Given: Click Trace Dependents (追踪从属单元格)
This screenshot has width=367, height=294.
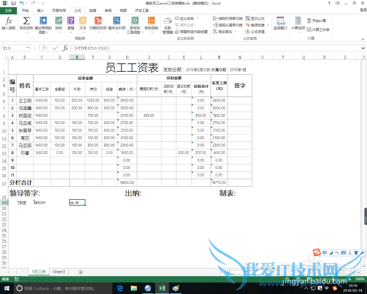Looking at the screenshot, I should 228,25.
